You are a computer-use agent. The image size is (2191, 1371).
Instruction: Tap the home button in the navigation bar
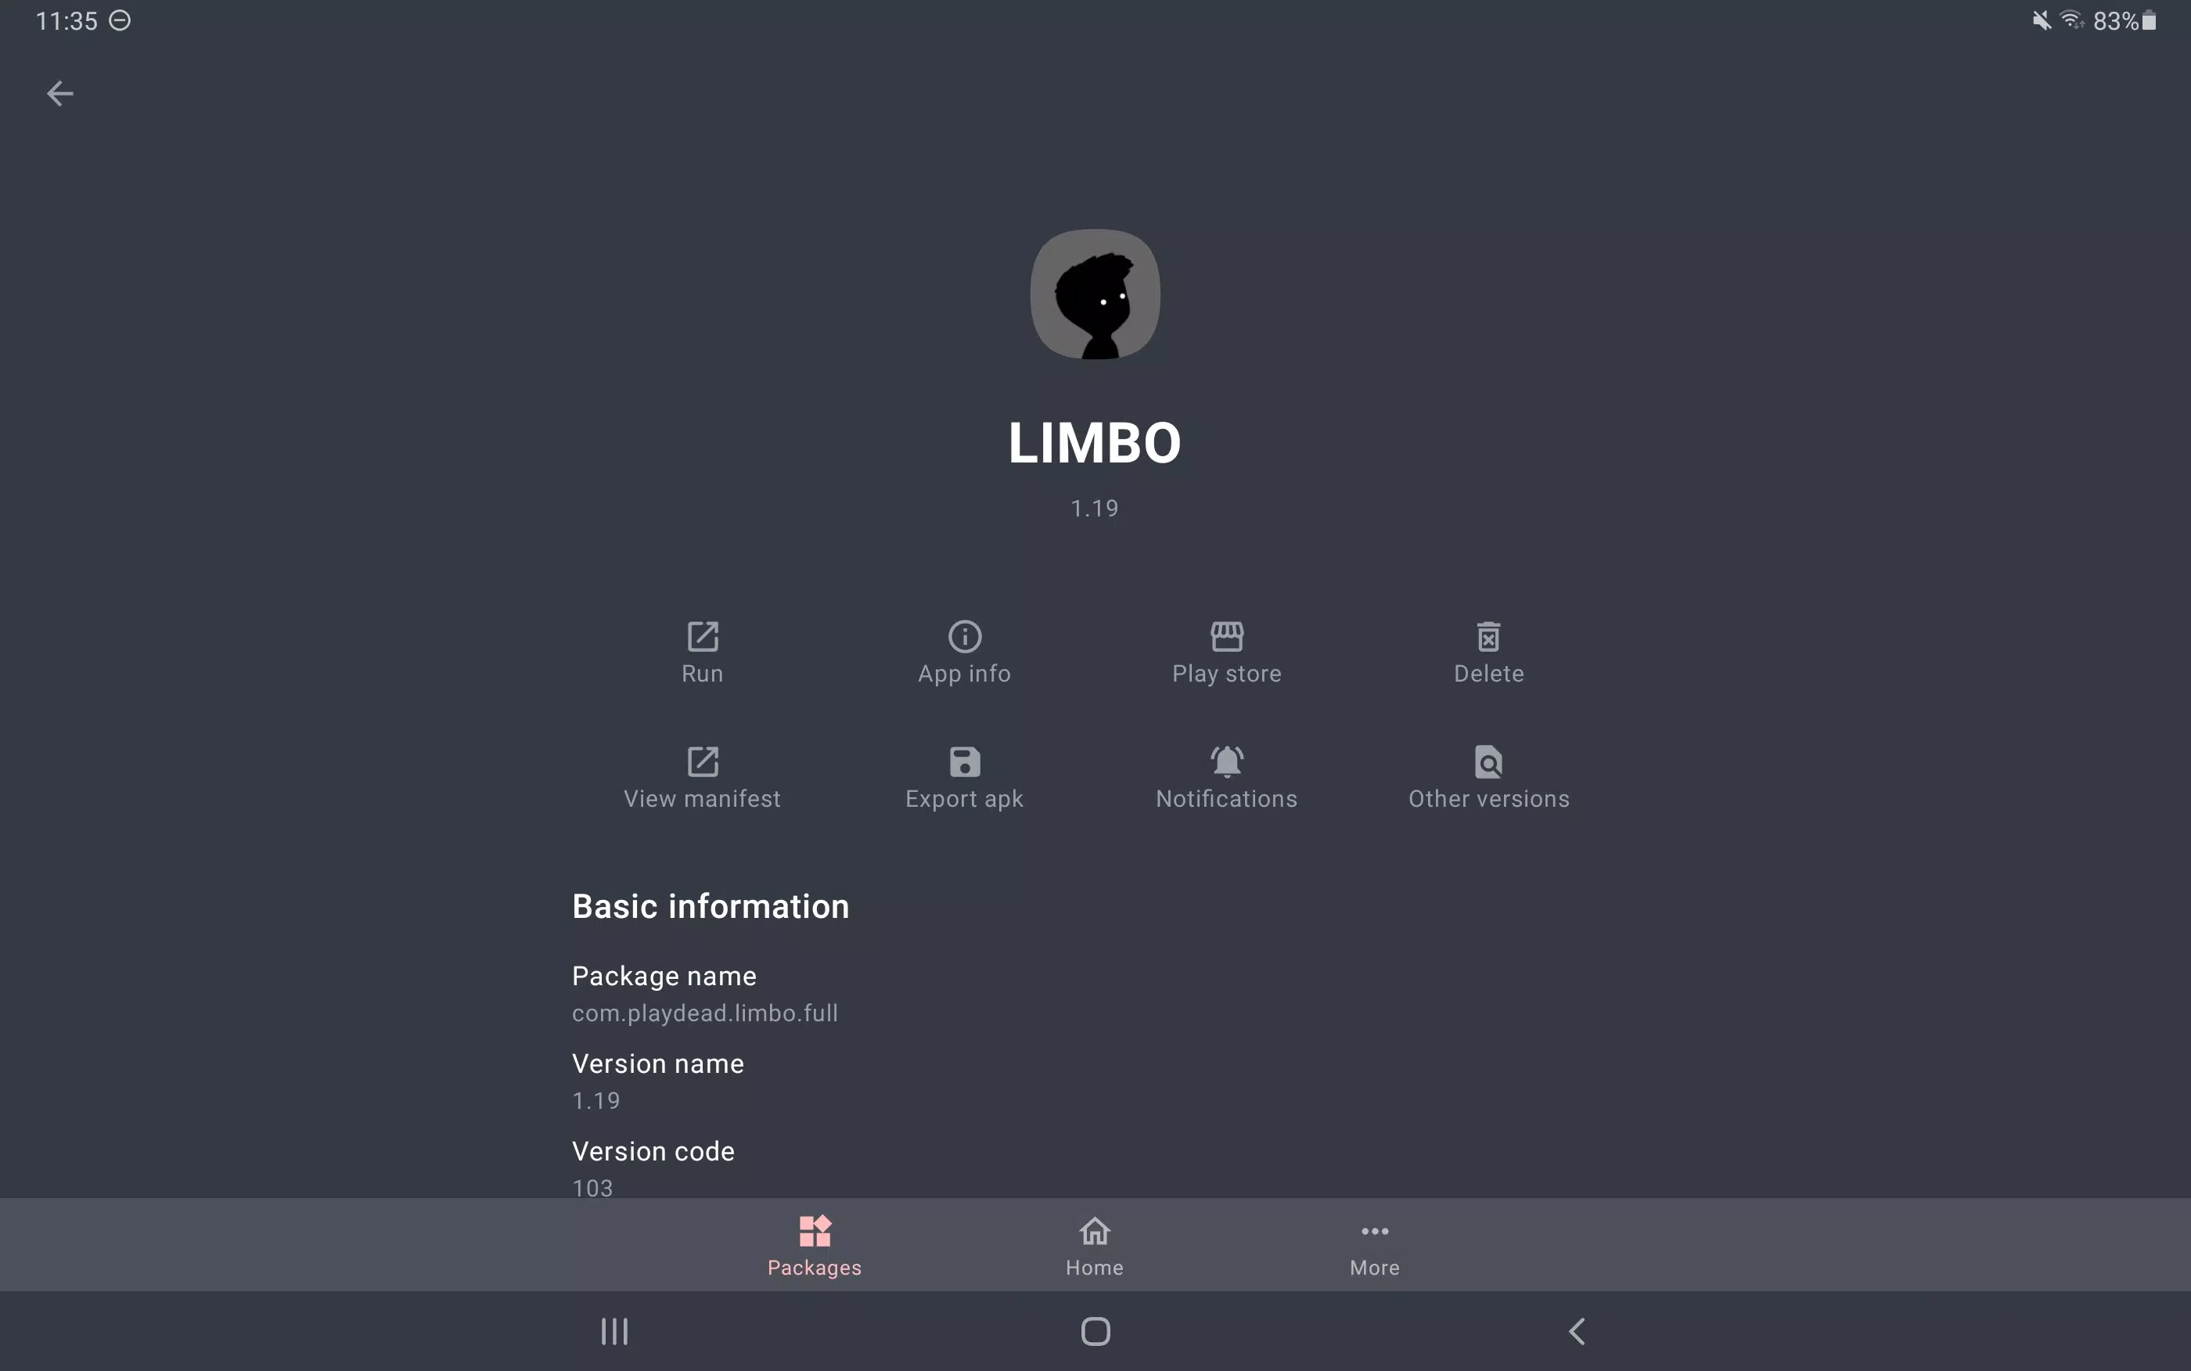1095,1330
